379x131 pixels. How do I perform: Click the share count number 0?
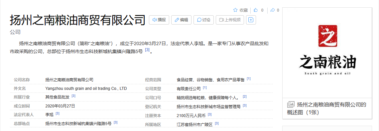coord(278,10)
